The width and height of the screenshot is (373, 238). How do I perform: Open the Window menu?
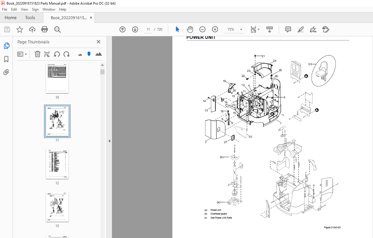[49, 9]
